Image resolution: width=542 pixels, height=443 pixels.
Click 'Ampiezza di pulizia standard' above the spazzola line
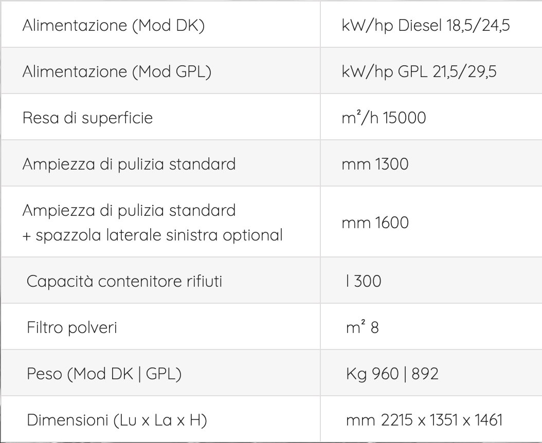click(129, 210)
